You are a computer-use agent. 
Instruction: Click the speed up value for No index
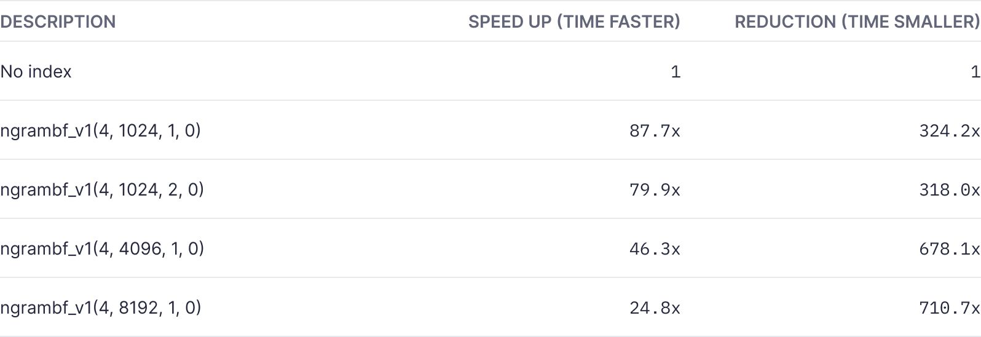[676, 71]
